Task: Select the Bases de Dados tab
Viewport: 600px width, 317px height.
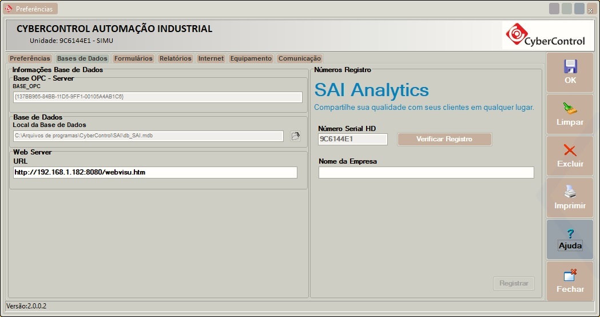Action: 82,58
